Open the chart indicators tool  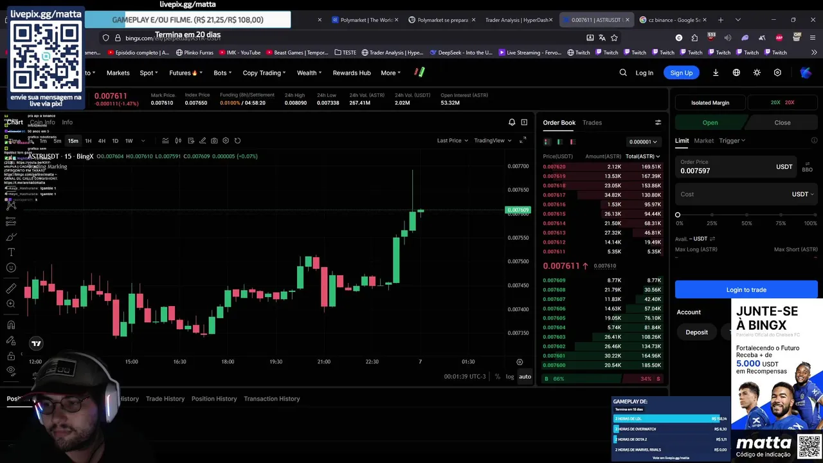point(165,141)
